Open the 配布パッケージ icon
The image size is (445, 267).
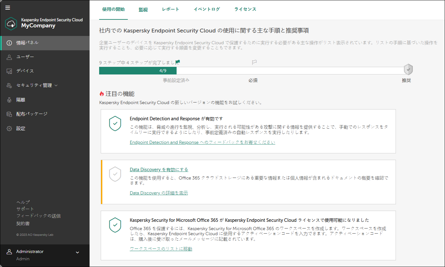[9, 114]
